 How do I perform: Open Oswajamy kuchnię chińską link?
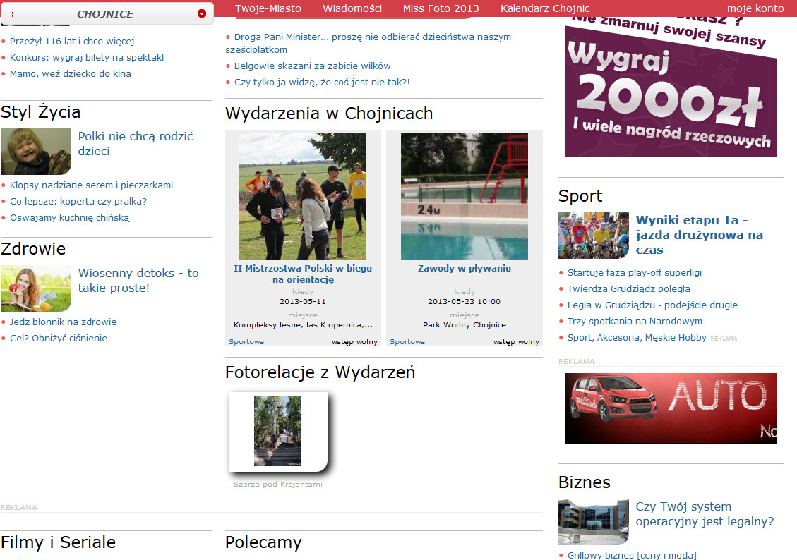[x=69, y=218]
